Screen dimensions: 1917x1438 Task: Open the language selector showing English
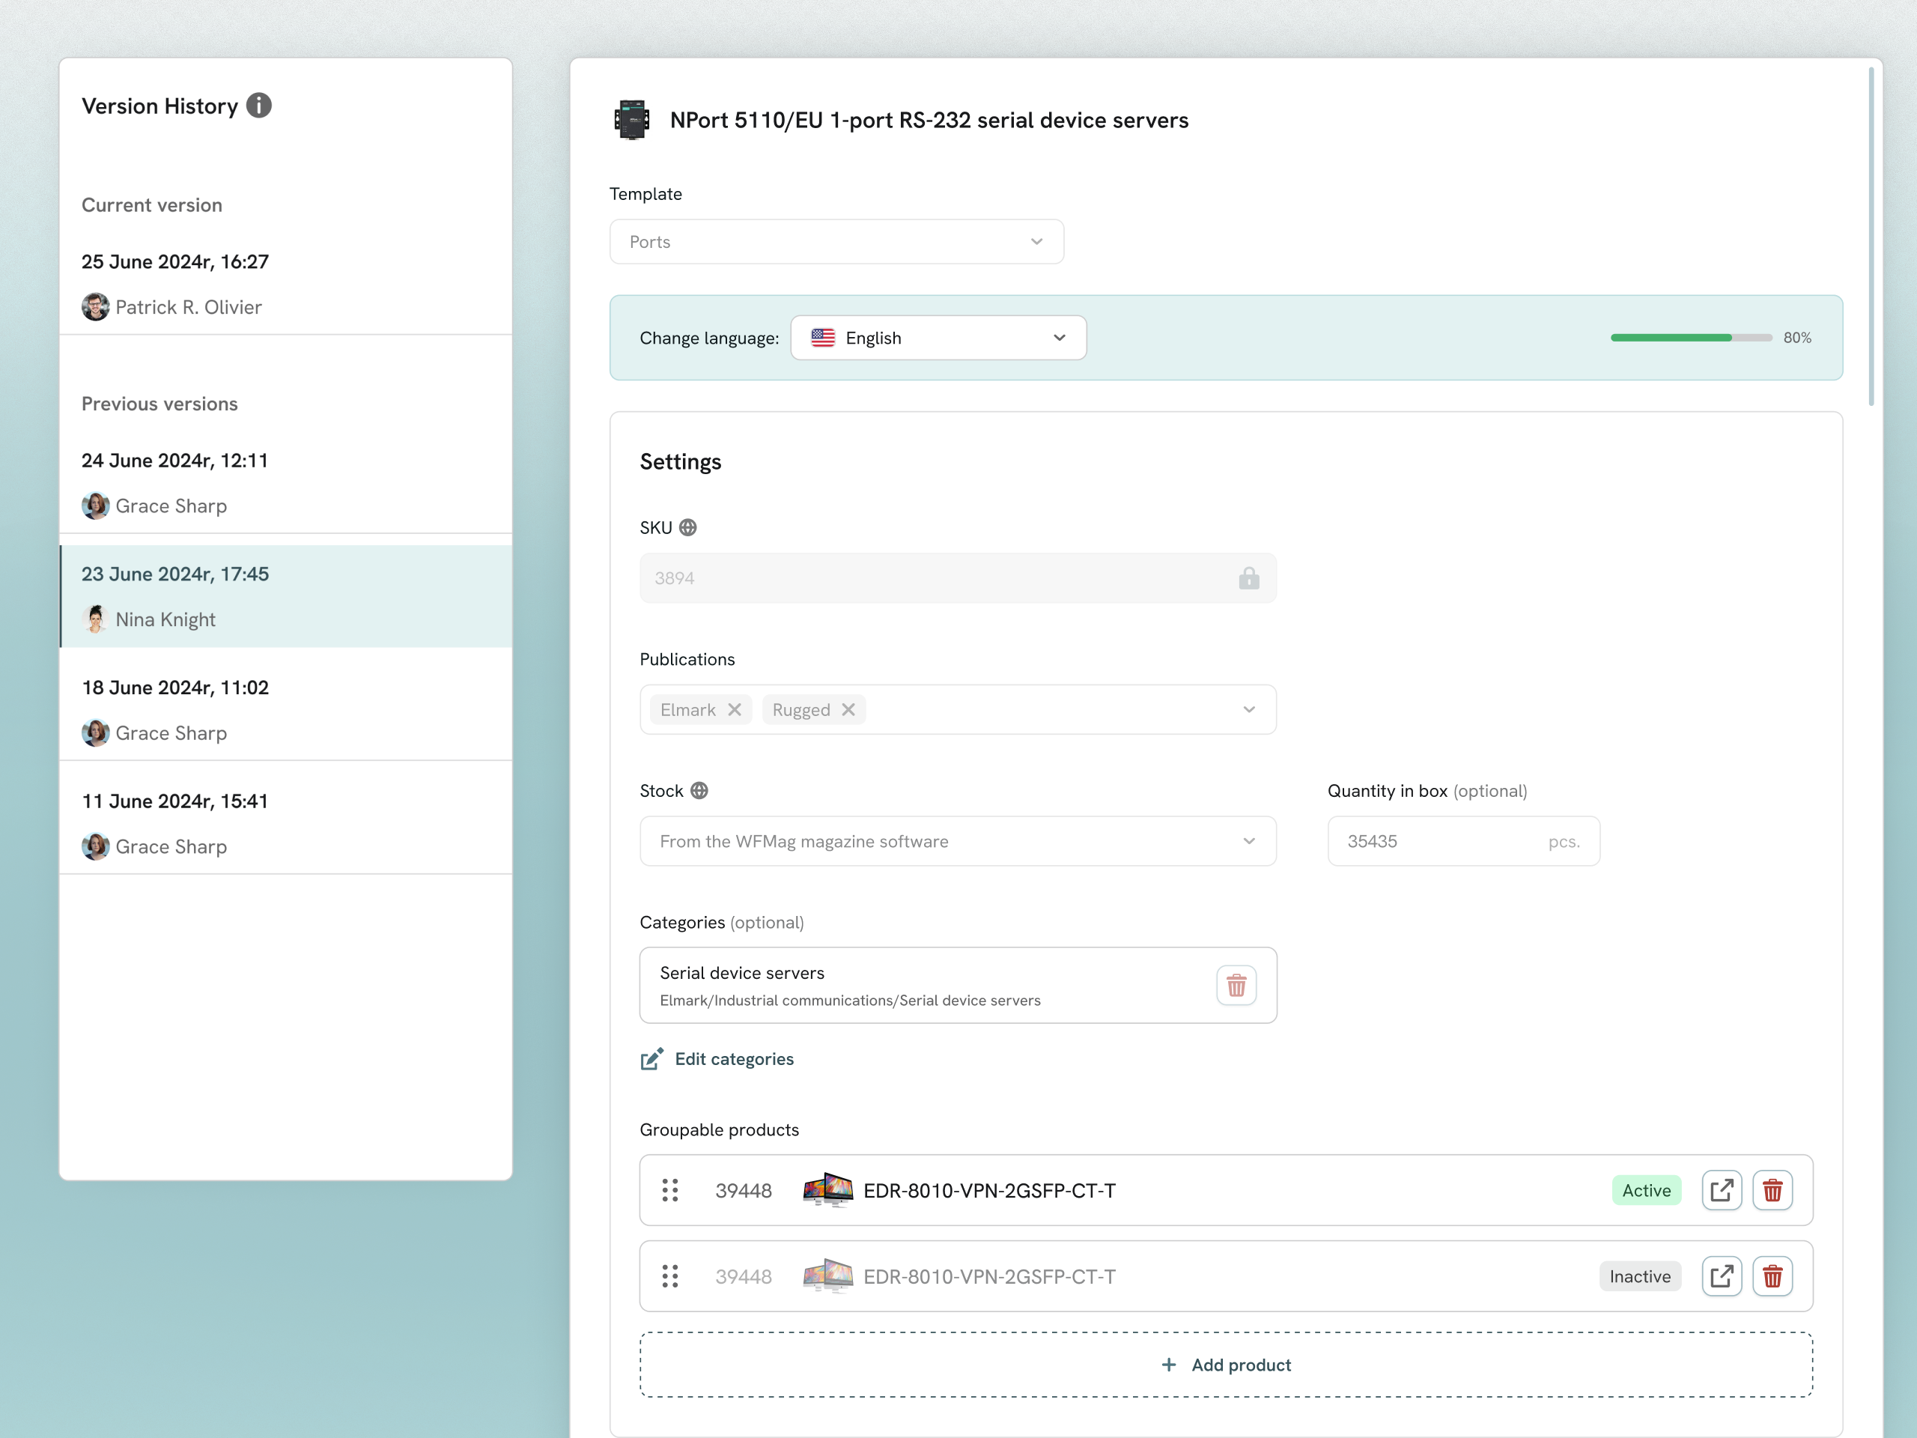click(x=938, y=337)
